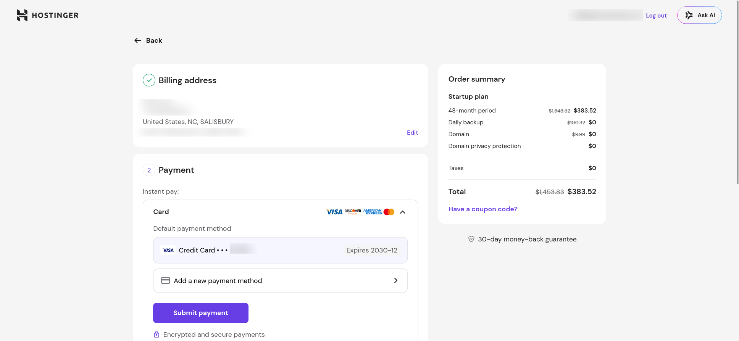Viewport: 739px width, 341px height.
Task: Click the card icon beside Add a new payment method
Action: click(165, 281)
